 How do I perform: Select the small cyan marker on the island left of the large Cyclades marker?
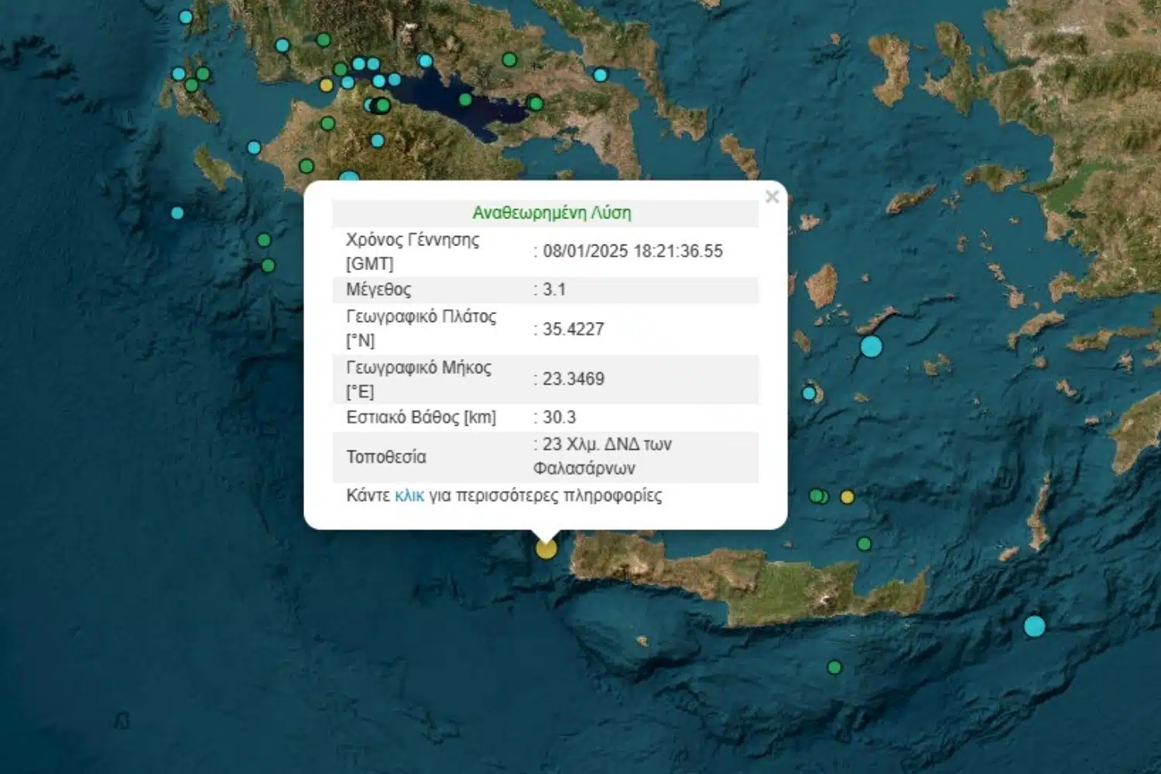(x=809, y=393)
